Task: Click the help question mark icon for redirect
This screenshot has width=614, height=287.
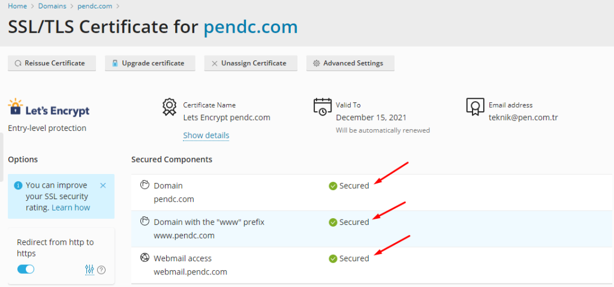Action: [101, 270]
